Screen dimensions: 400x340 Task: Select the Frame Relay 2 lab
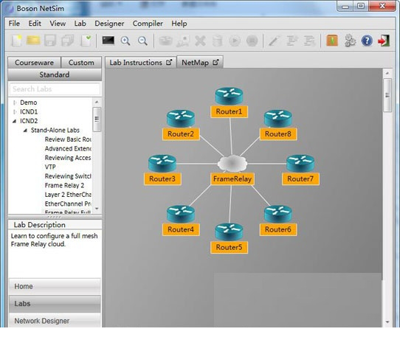[x=64, y=185]
